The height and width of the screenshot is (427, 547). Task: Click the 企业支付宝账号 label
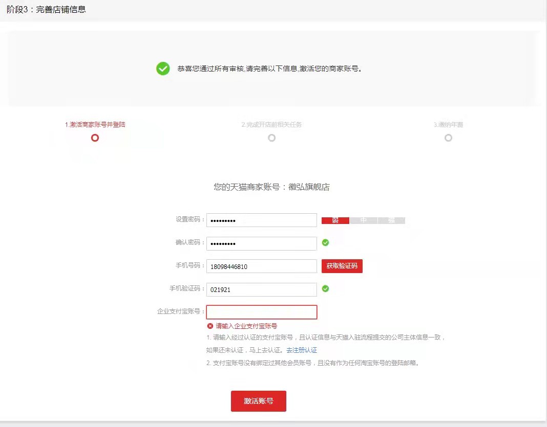click(x=181, y=311)
